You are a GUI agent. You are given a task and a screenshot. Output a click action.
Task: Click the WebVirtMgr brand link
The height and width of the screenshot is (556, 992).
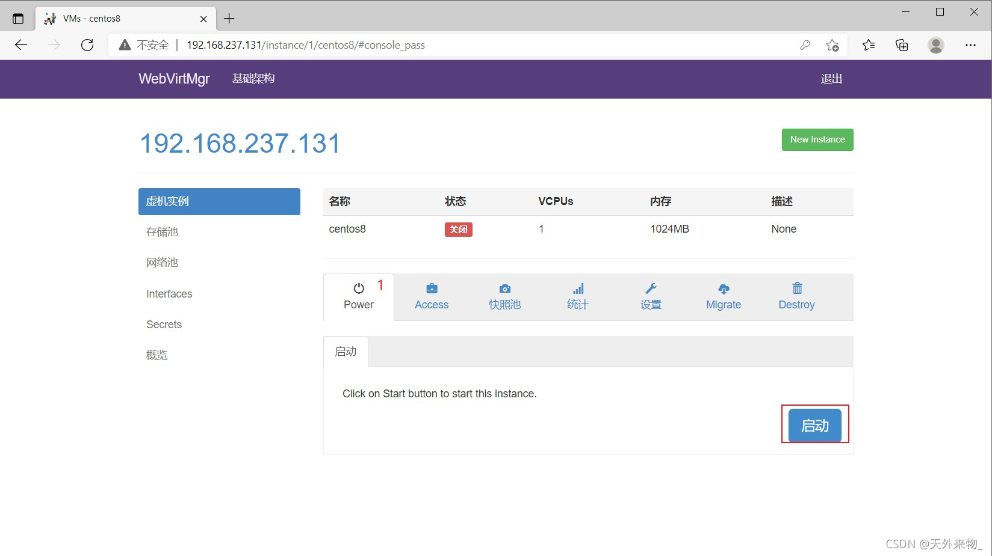(174, 79)
